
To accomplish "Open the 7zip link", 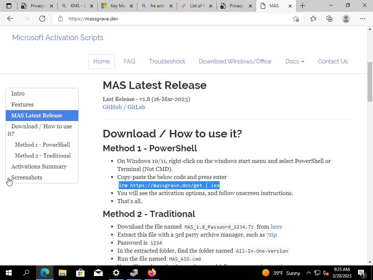I will (271, 235).
